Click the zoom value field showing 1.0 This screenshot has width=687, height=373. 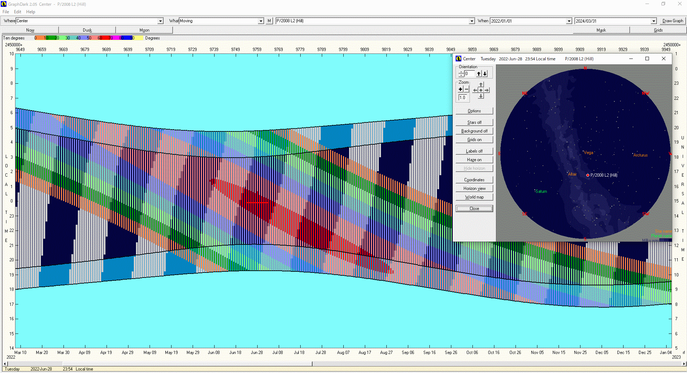pyautogui.click(x=462, y=98)
